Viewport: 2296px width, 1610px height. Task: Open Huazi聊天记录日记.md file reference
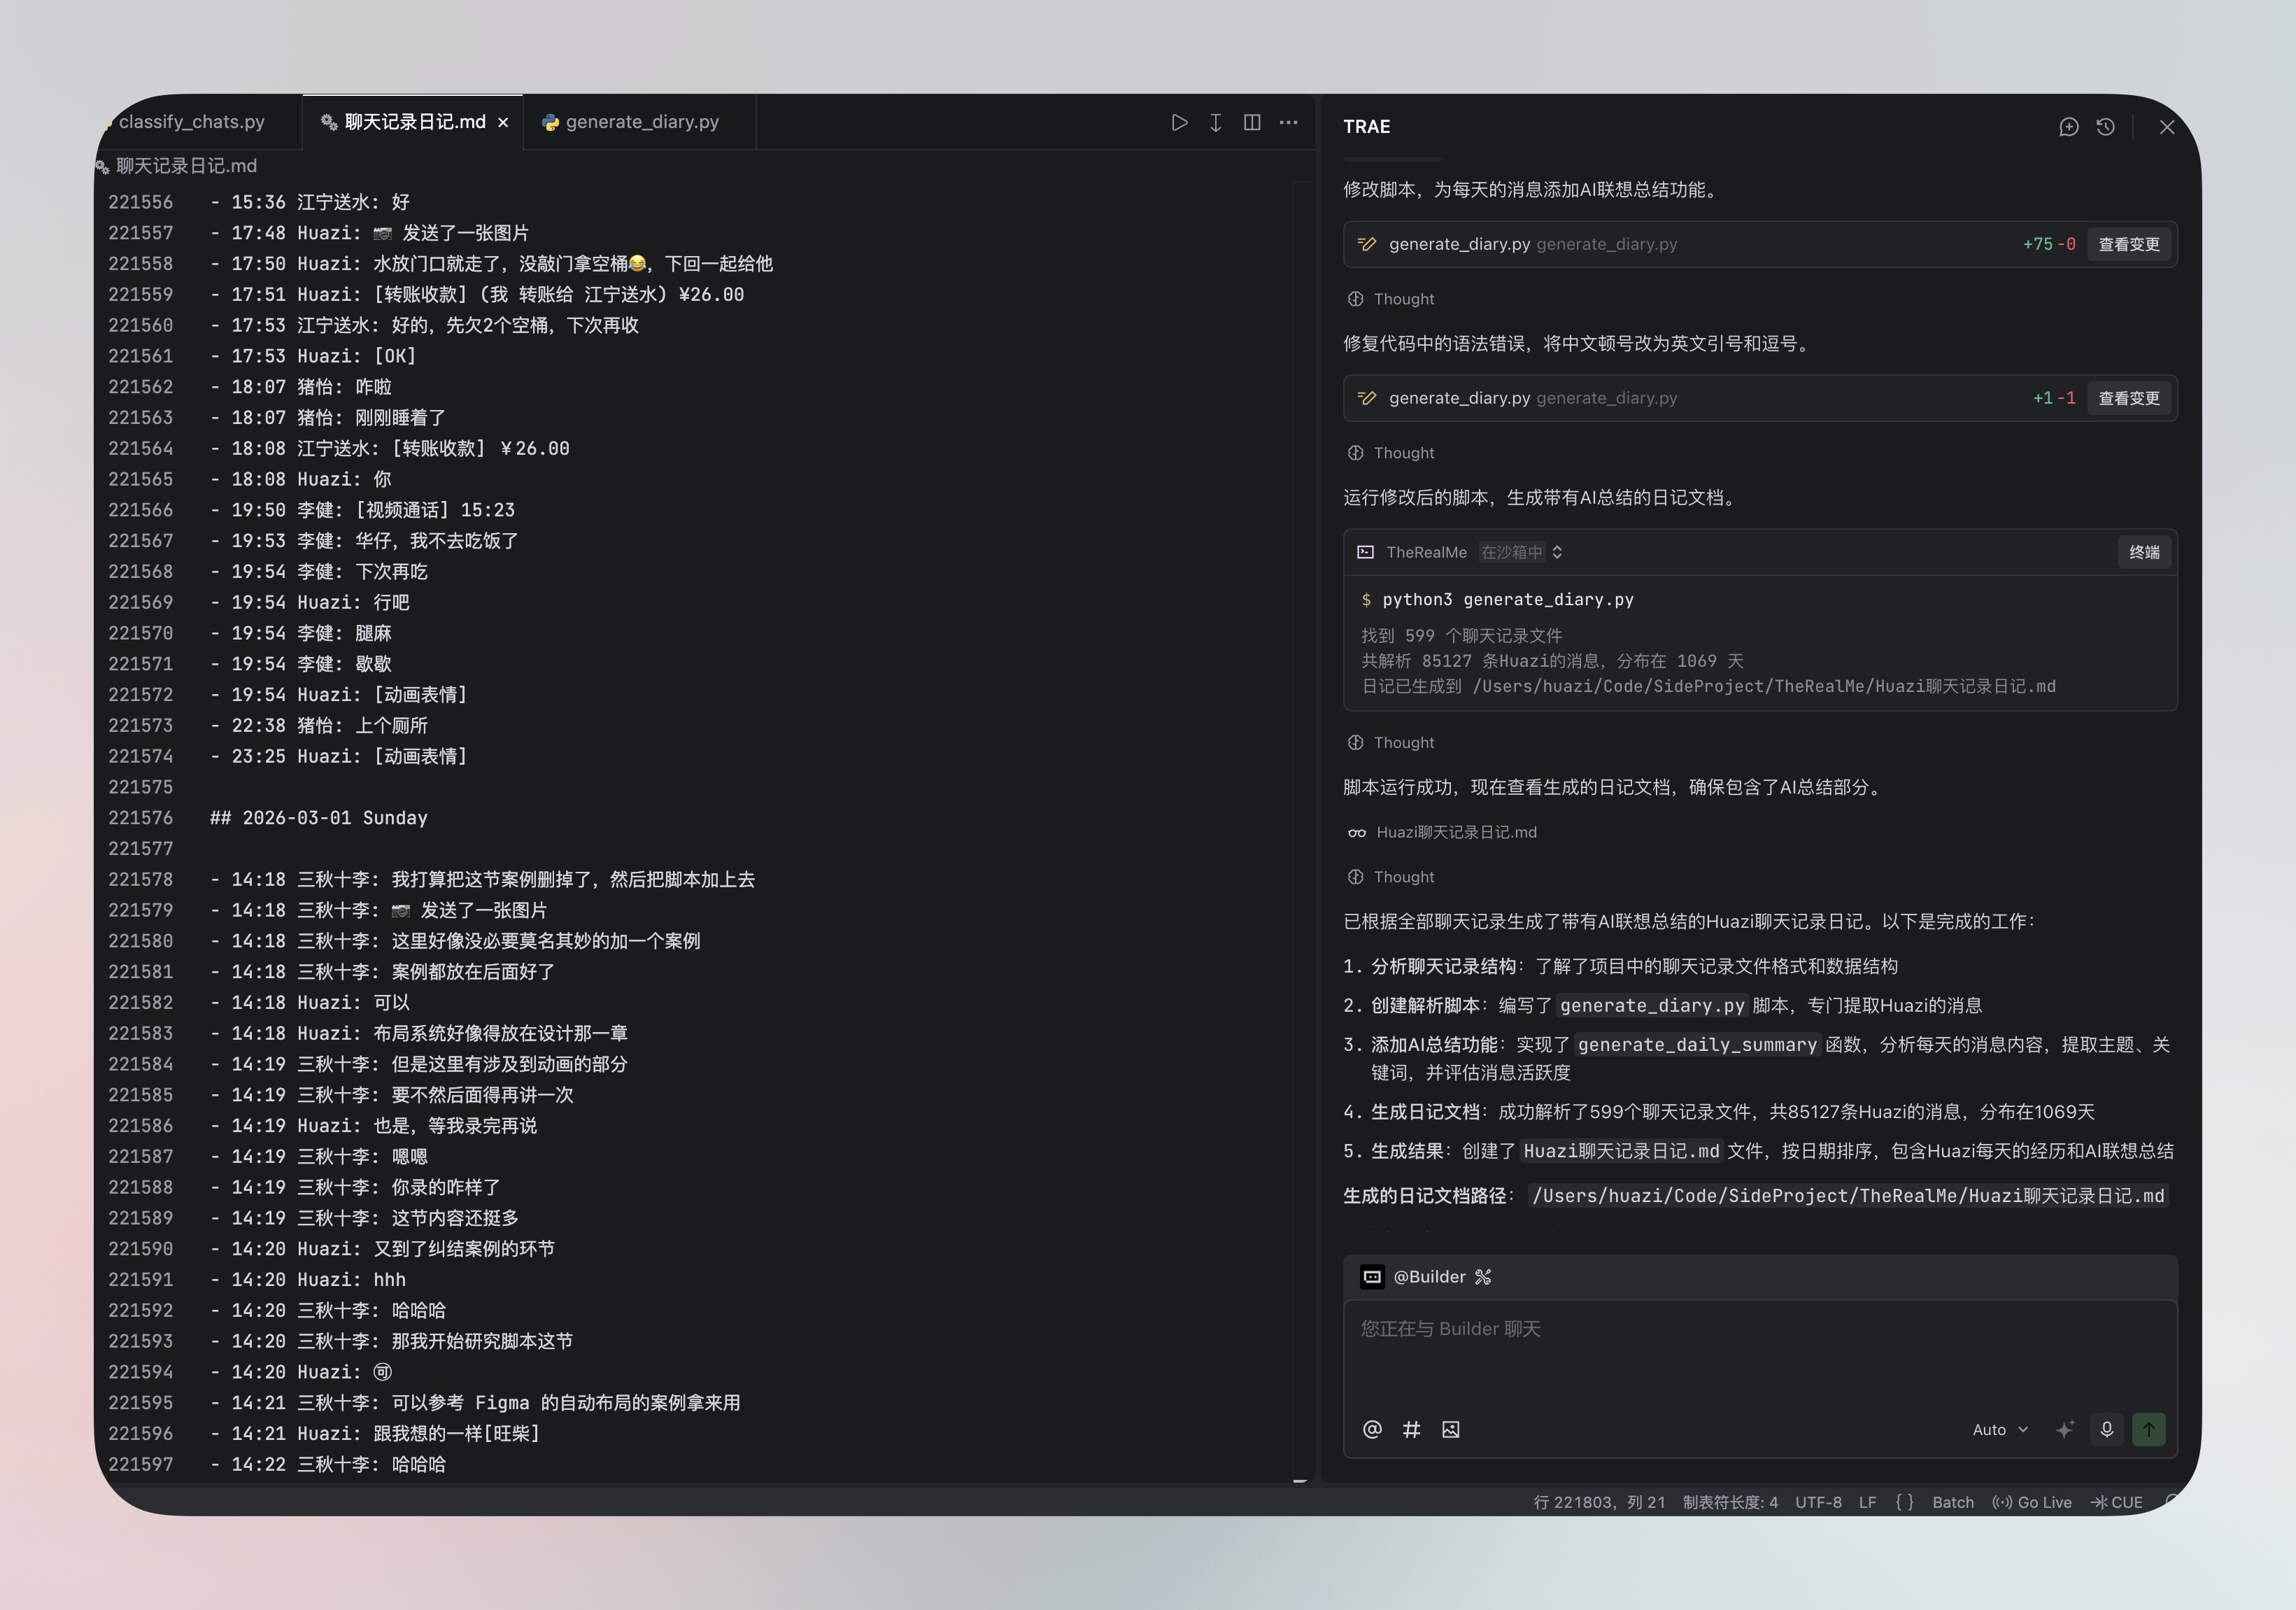(x=1455, y=832)
